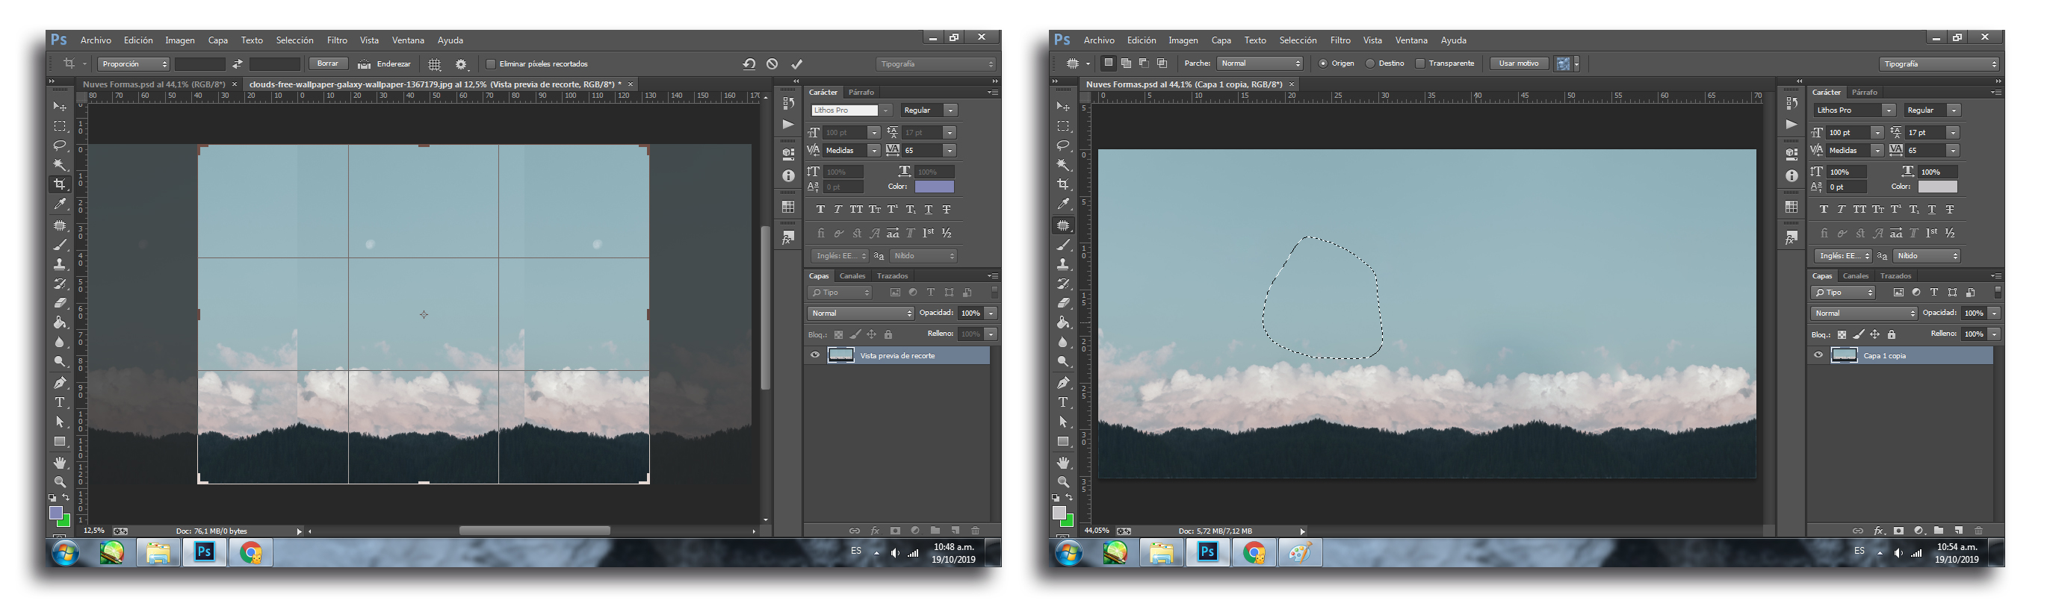Select the Brush tool in left window

coord(60,245)
